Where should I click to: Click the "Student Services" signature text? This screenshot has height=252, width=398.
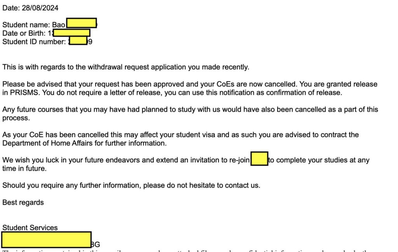[x=30, y=228]
